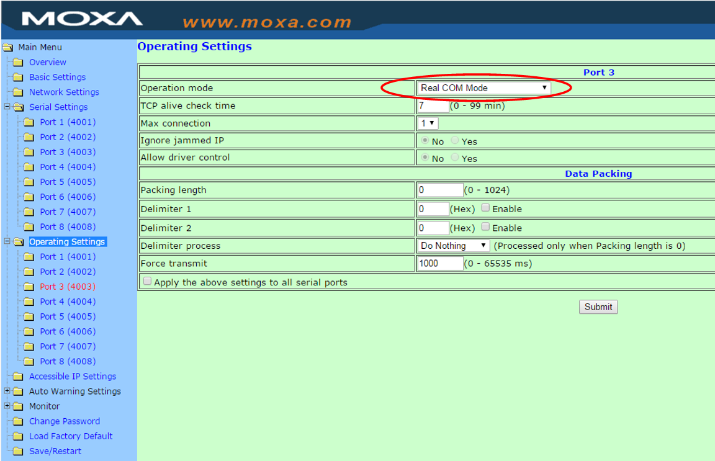Open Operating Settings Port 4 (4004)
715x461 pixels.
68,302
